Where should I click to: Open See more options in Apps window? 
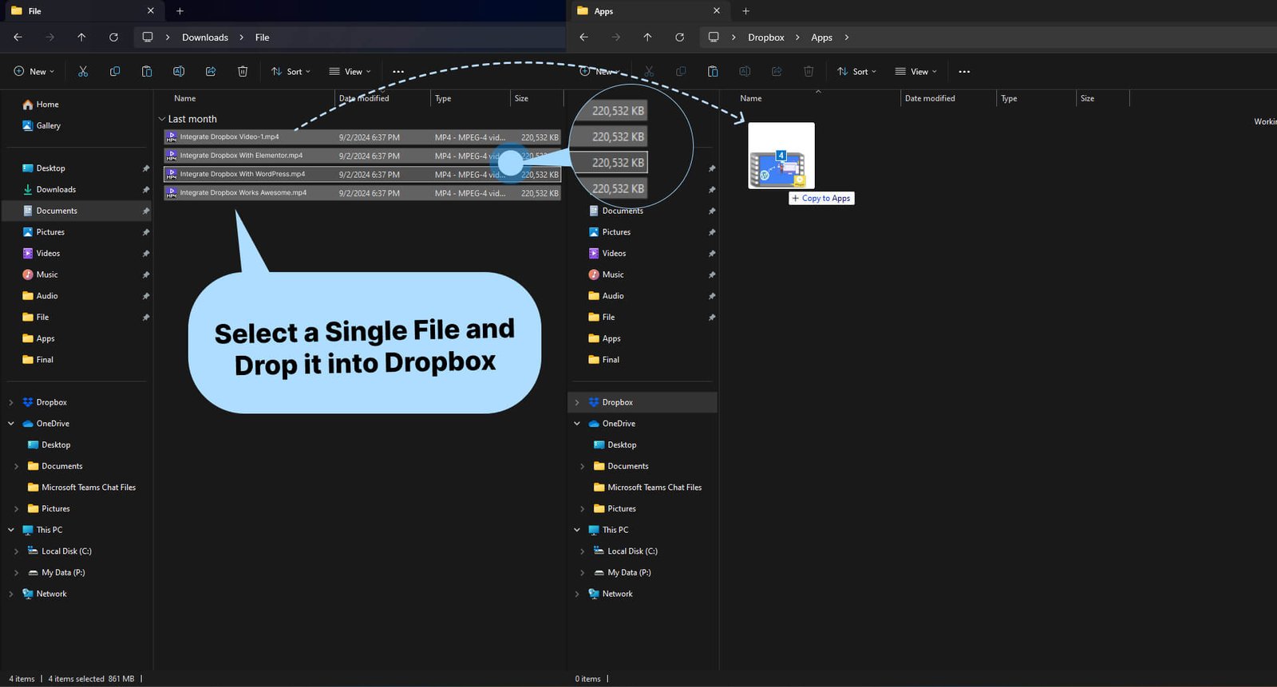[x=964, y=72]
